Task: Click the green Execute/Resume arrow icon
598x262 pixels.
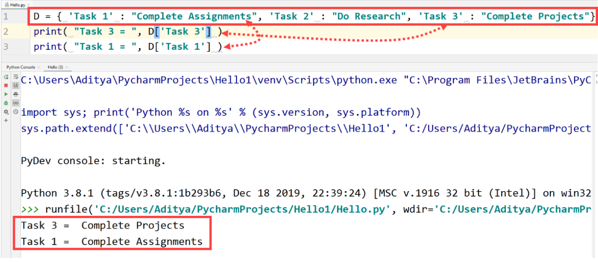Action: [6, 94]
